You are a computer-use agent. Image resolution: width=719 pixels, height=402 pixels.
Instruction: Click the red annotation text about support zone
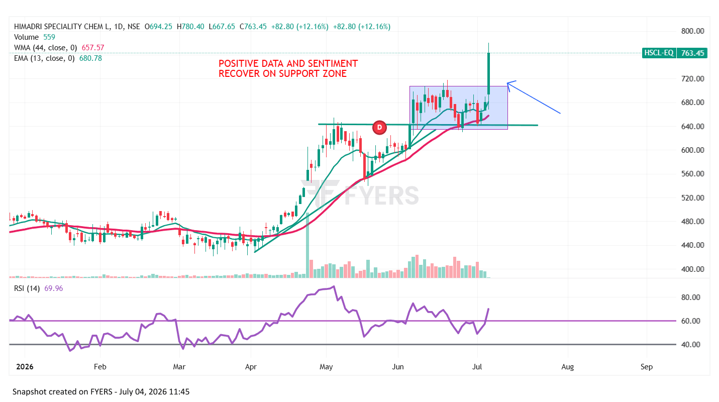click(x=288, y=69)
